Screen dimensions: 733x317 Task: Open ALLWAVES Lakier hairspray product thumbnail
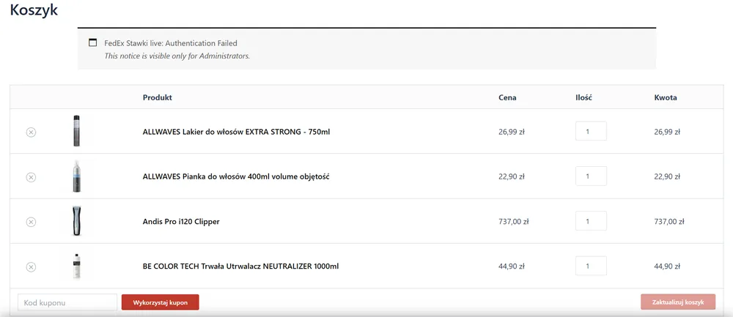tap(77, 131)
